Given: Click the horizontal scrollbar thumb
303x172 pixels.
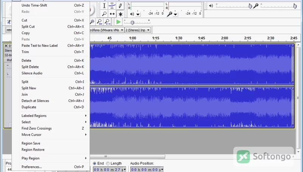Looking at the screenshot, I should point(128,157).
